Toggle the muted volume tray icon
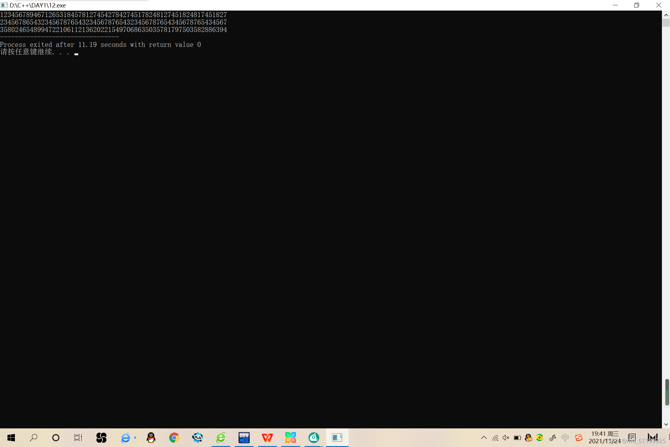670x447 pixels. pyautogui.click(x=506, y=438)
